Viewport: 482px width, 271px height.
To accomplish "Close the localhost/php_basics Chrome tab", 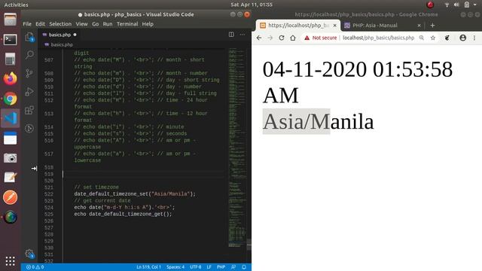I will pos(334,26).
